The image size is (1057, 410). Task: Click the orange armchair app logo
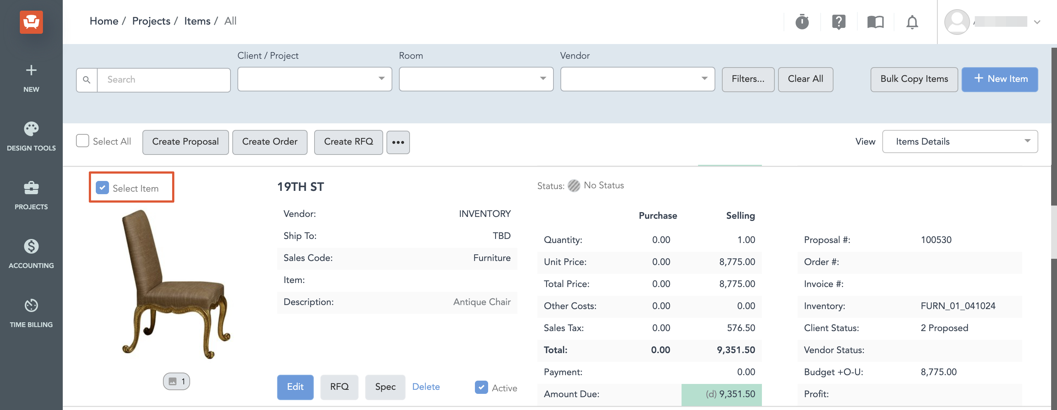[x=31, y=22]
